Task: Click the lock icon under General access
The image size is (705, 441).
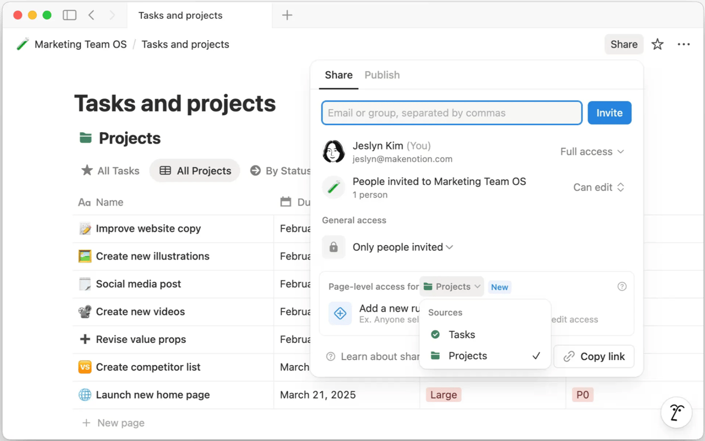Action: 334,247
